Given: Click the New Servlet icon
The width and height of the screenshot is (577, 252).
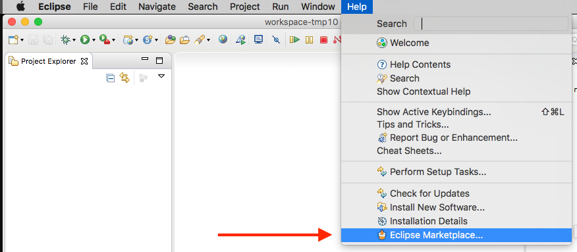Looking at the screenshot, I should tap(148, 39).
